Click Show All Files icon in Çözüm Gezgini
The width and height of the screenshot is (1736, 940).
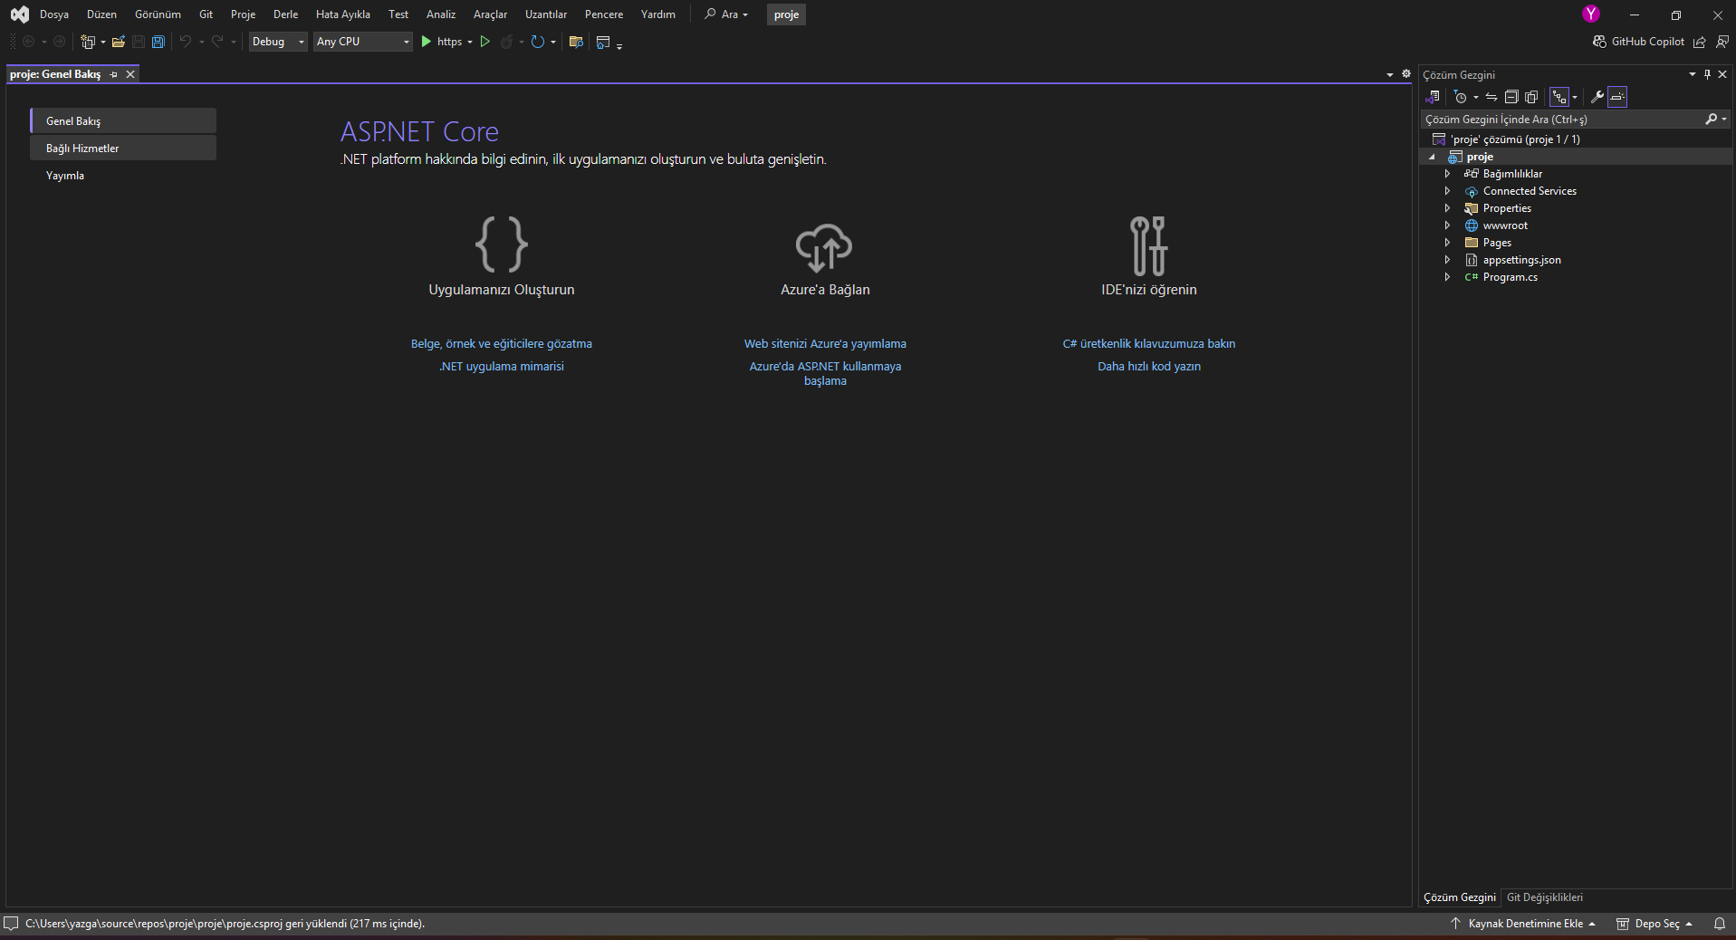coord(1531,97)
